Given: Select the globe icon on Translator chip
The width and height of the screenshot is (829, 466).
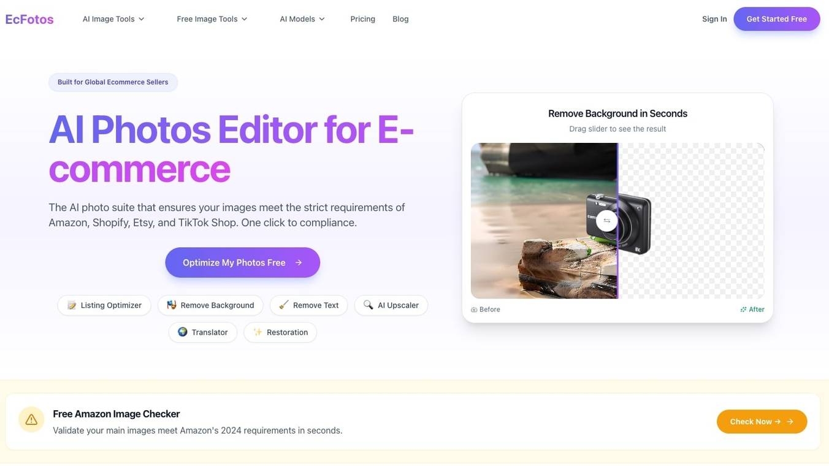Looking at the screenshot, I should [181, 332].
